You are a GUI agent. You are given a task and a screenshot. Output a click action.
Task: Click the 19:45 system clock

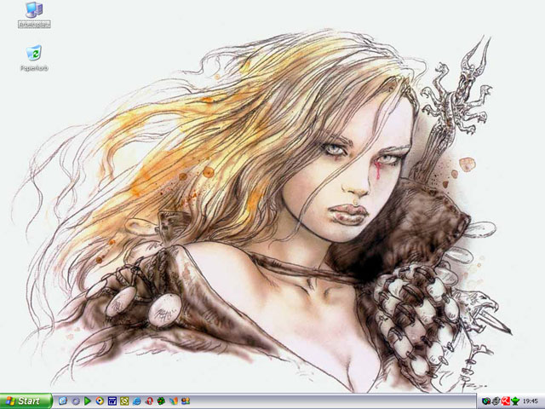531,401
